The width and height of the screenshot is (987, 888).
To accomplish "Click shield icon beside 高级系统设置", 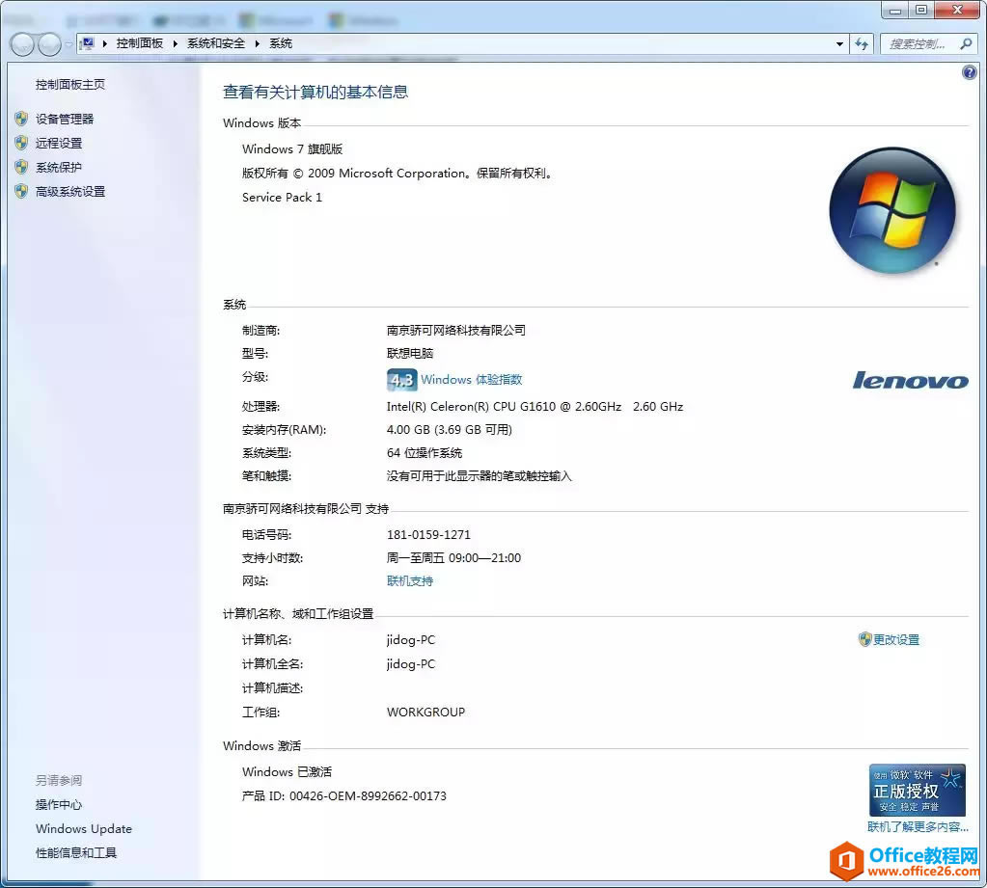I will 21,191.
